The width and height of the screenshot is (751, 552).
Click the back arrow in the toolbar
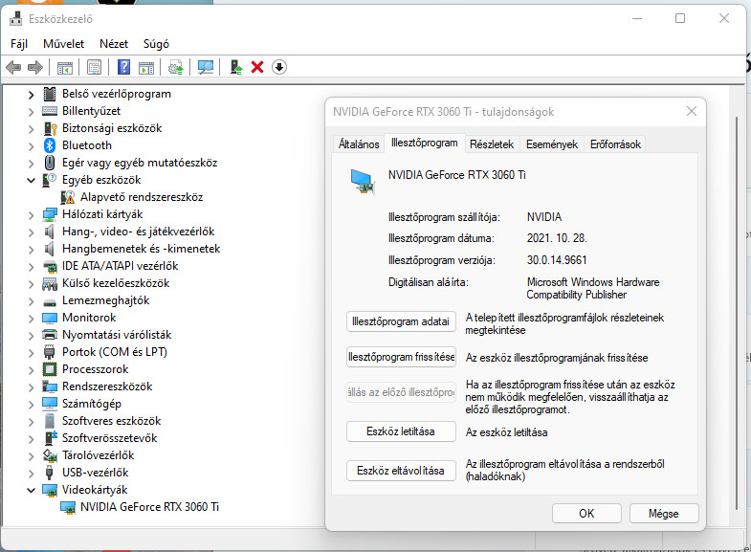click(x=13, y=67)
